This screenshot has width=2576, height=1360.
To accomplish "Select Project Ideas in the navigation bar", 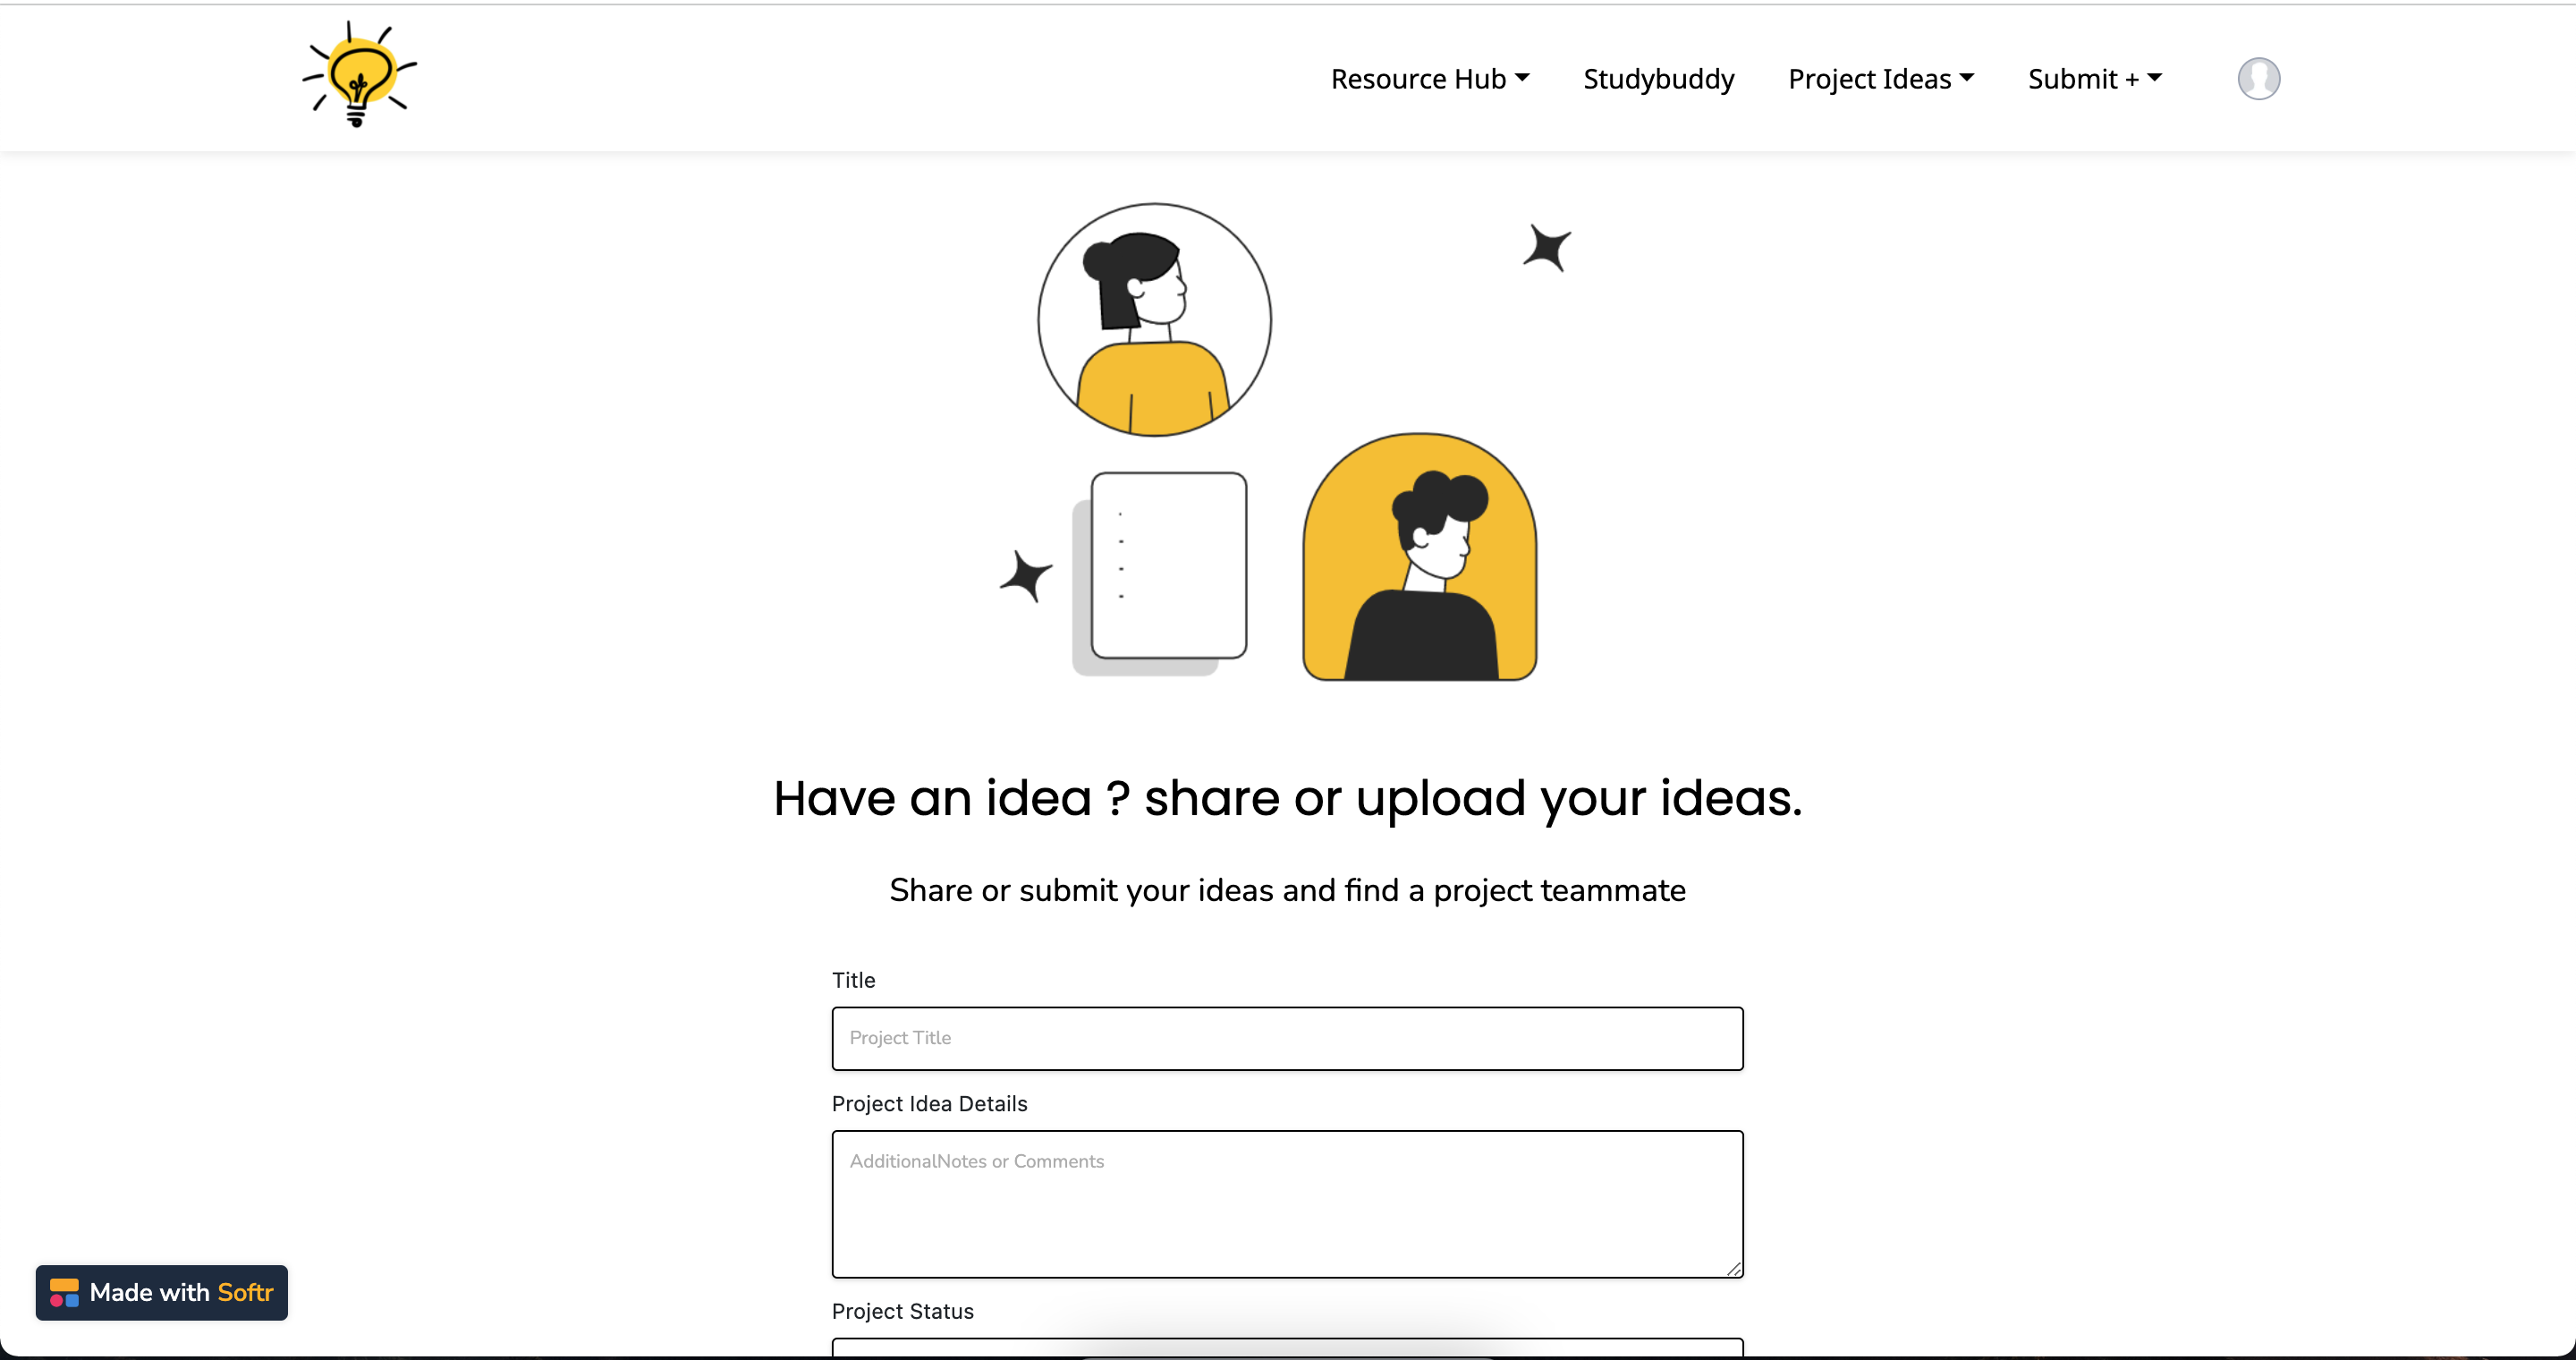I will 1869,78.
